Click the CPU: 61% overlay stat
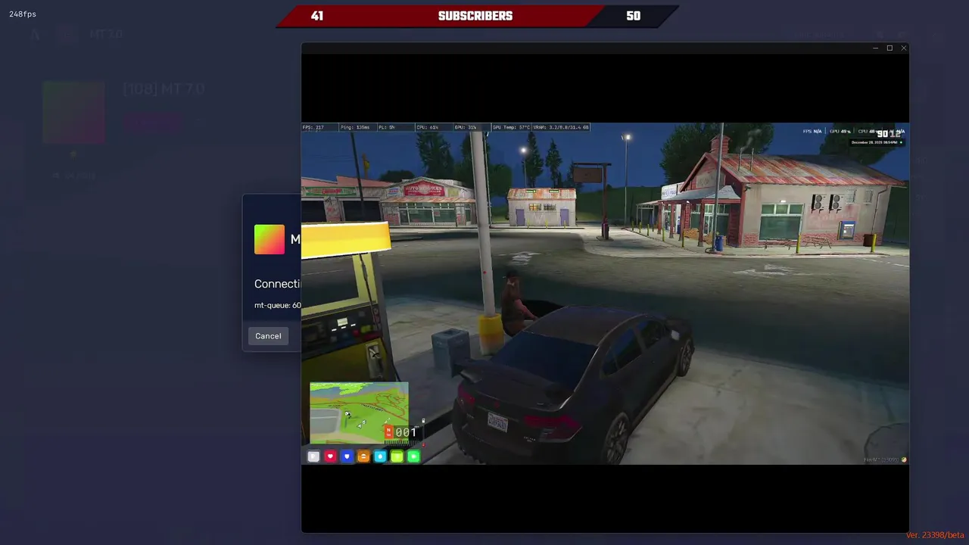 point(428,127)
